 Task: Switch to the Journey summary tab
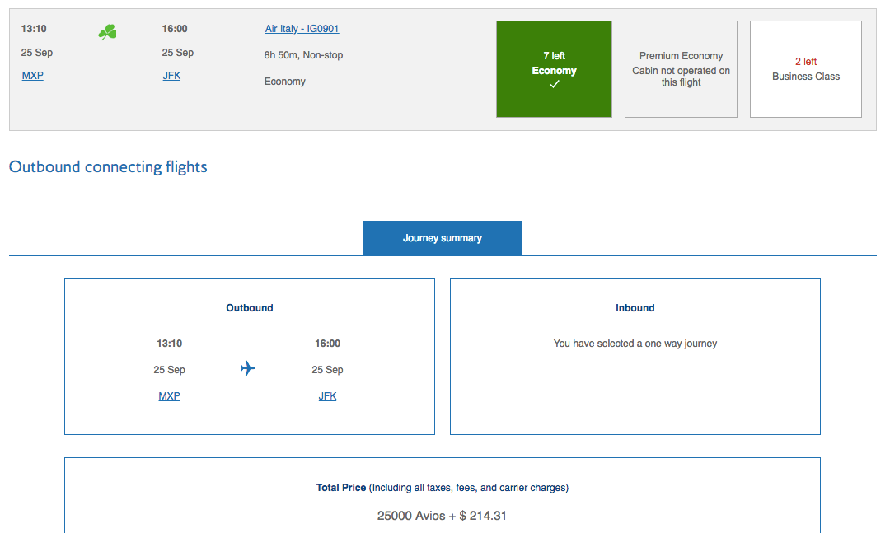coord(443,238)
